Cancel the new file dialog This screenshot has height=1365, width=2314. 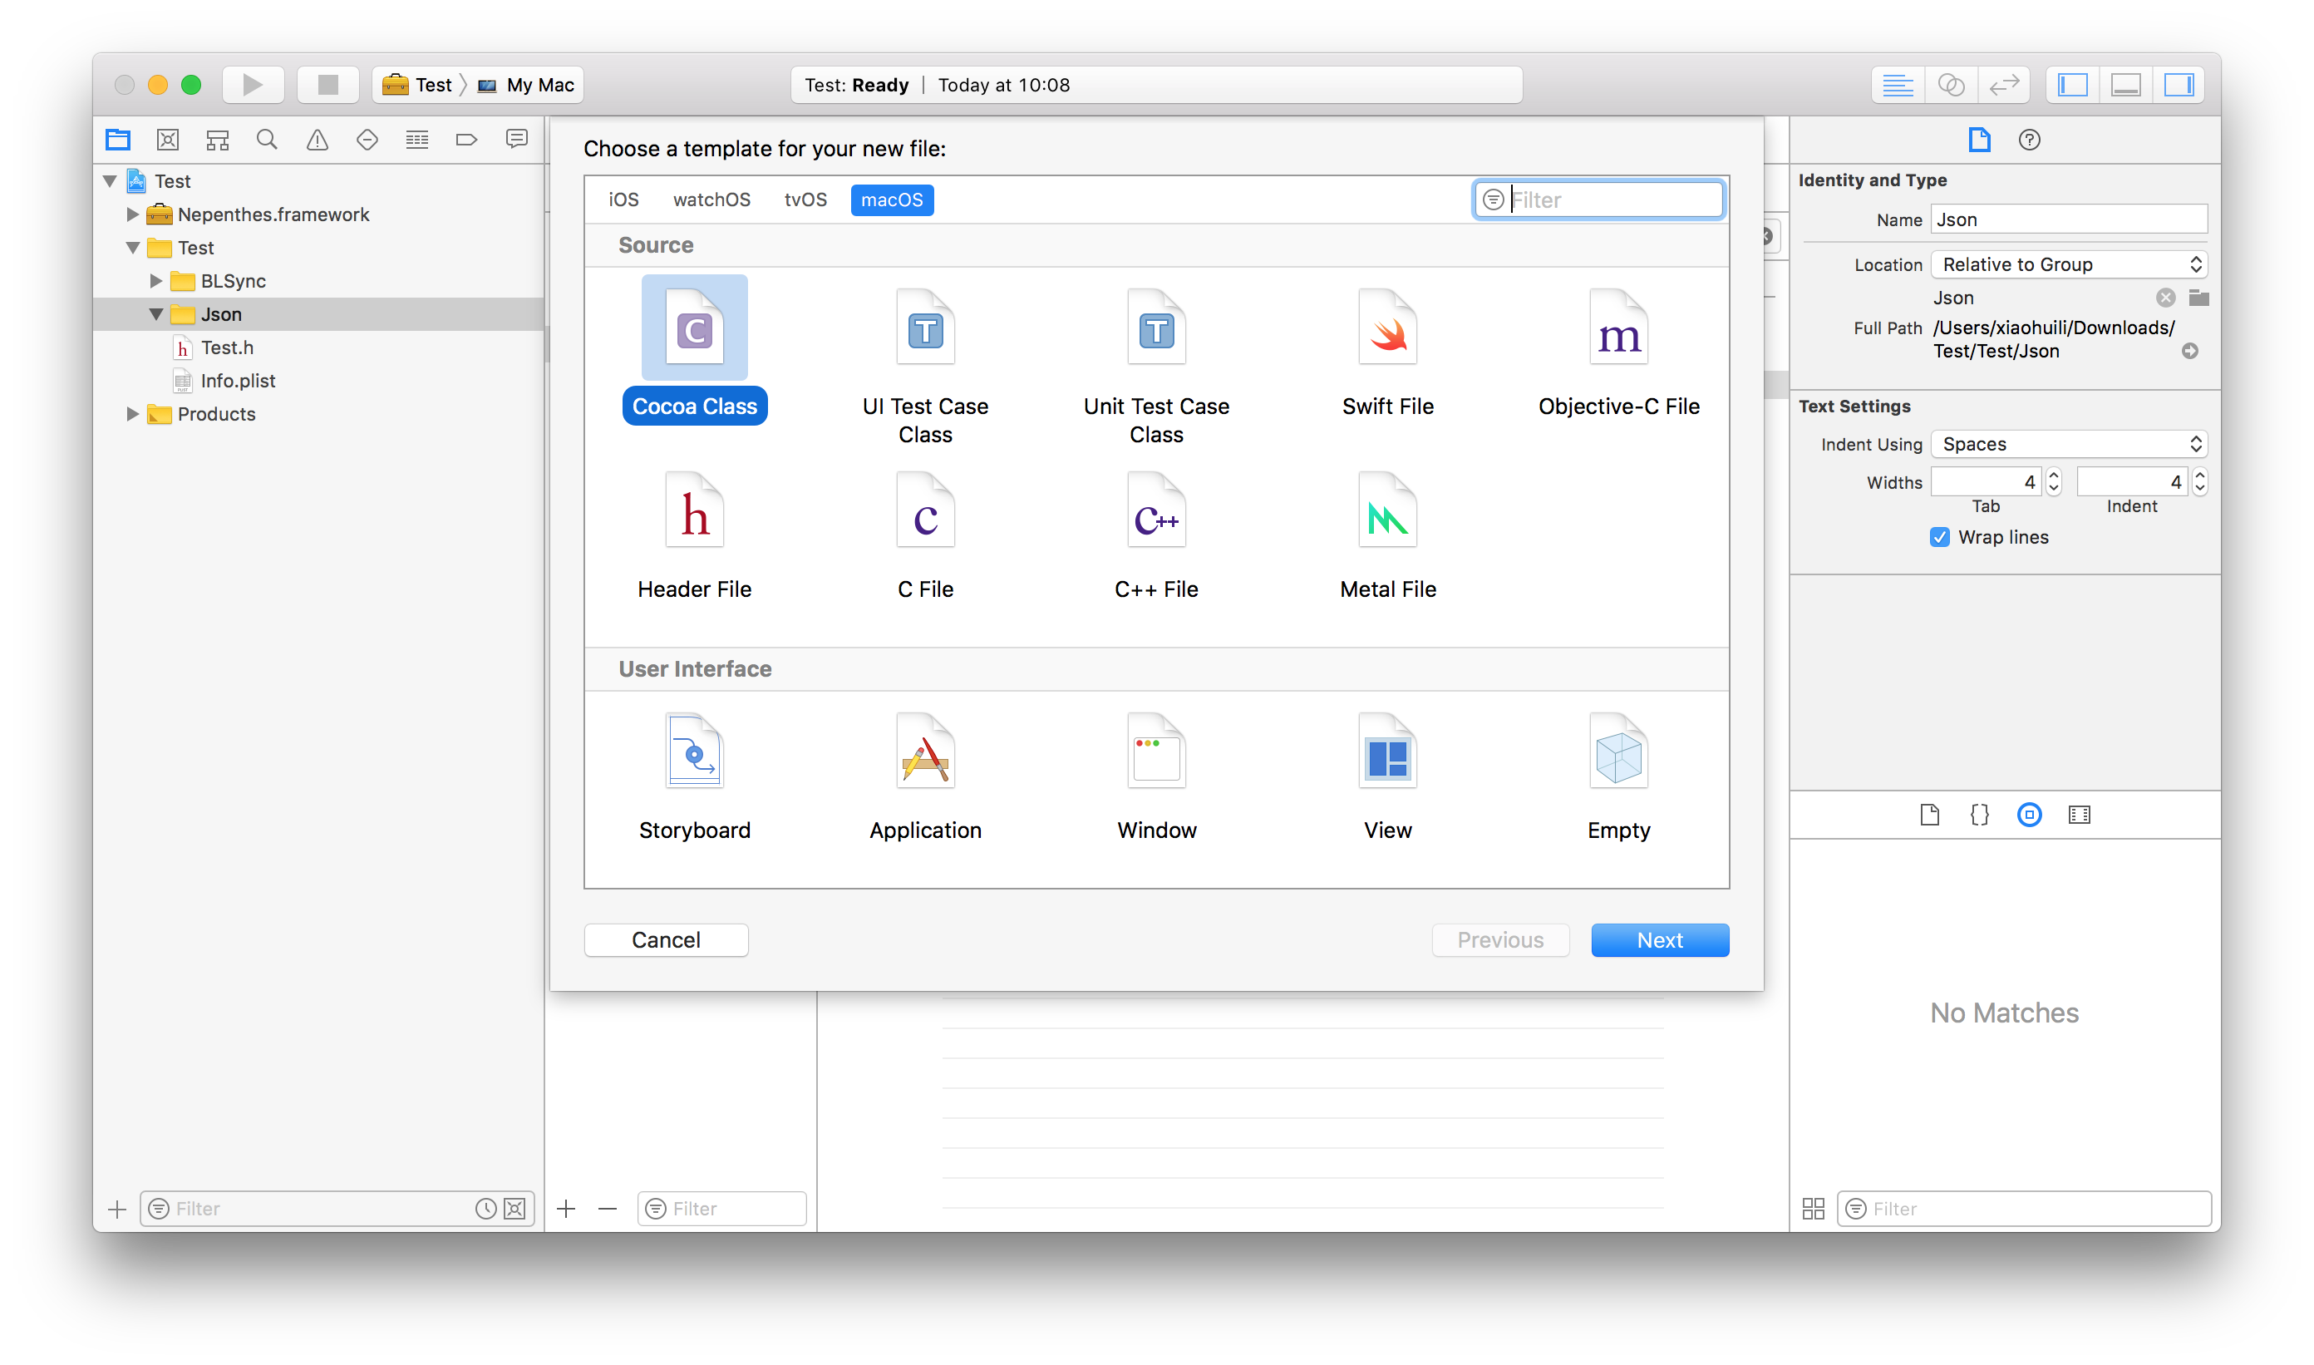pos(666,940)
